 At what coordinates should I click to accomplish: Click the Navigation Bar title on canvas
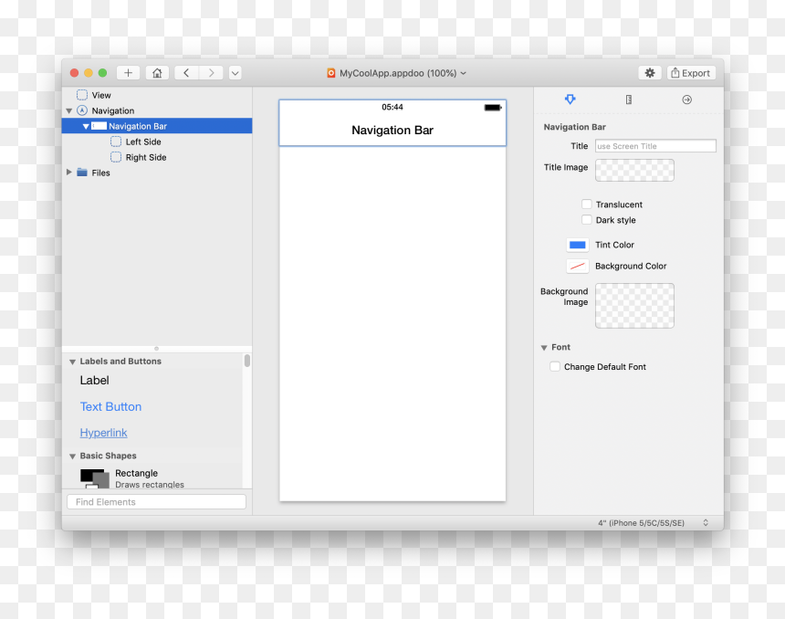coord(392,131)
